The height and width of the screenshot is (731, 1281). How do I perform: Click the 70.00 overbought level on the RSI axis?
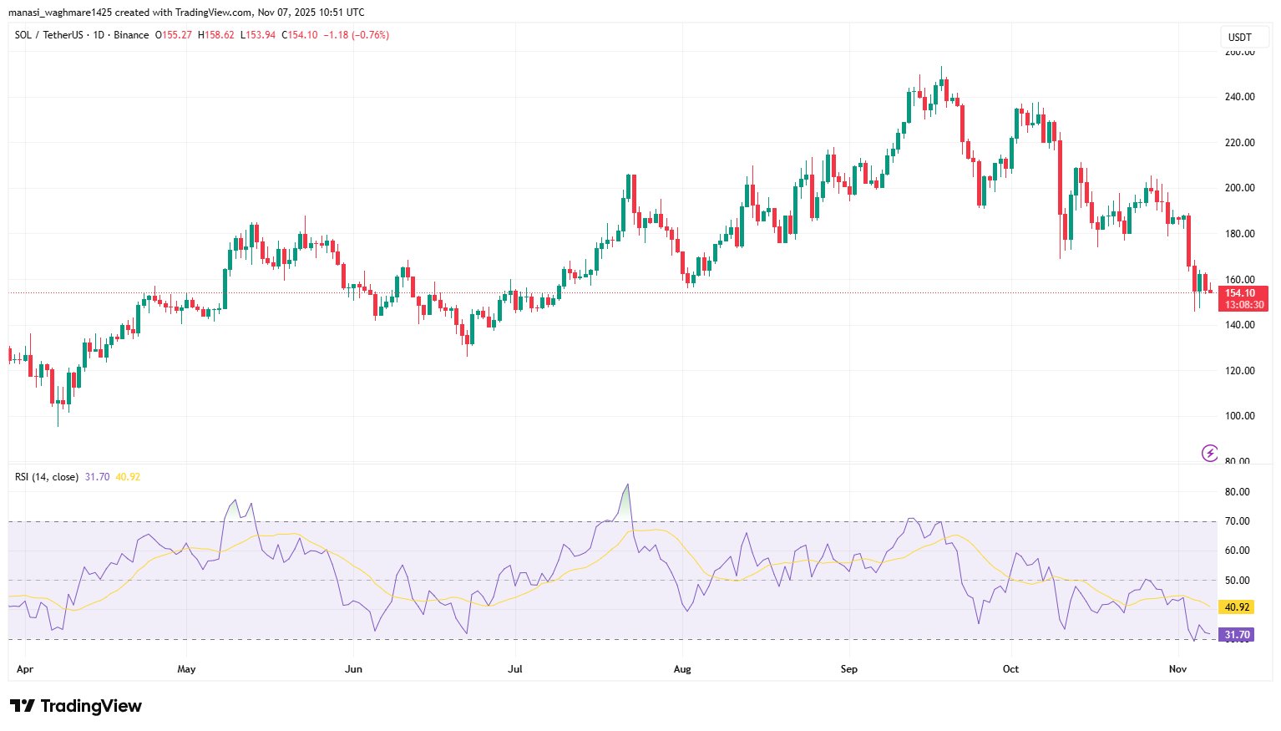click(1237, 521)
